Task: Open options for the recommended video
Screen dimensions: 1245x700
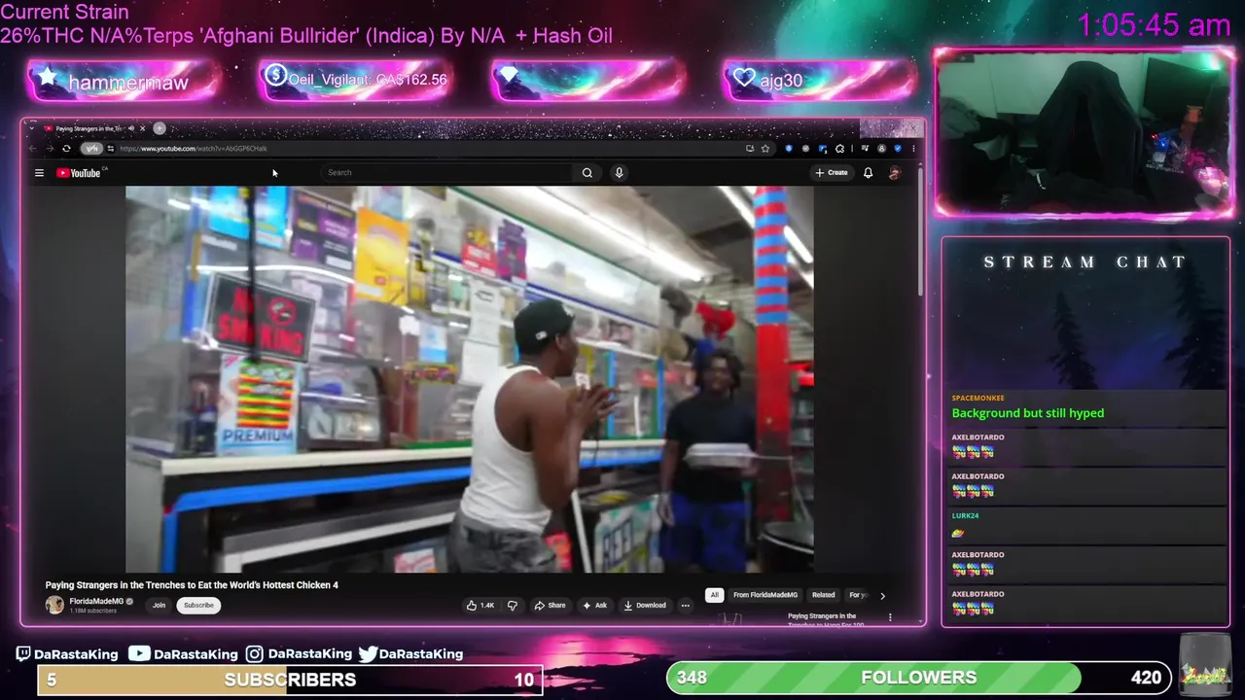Action: (x=889, y=617)
